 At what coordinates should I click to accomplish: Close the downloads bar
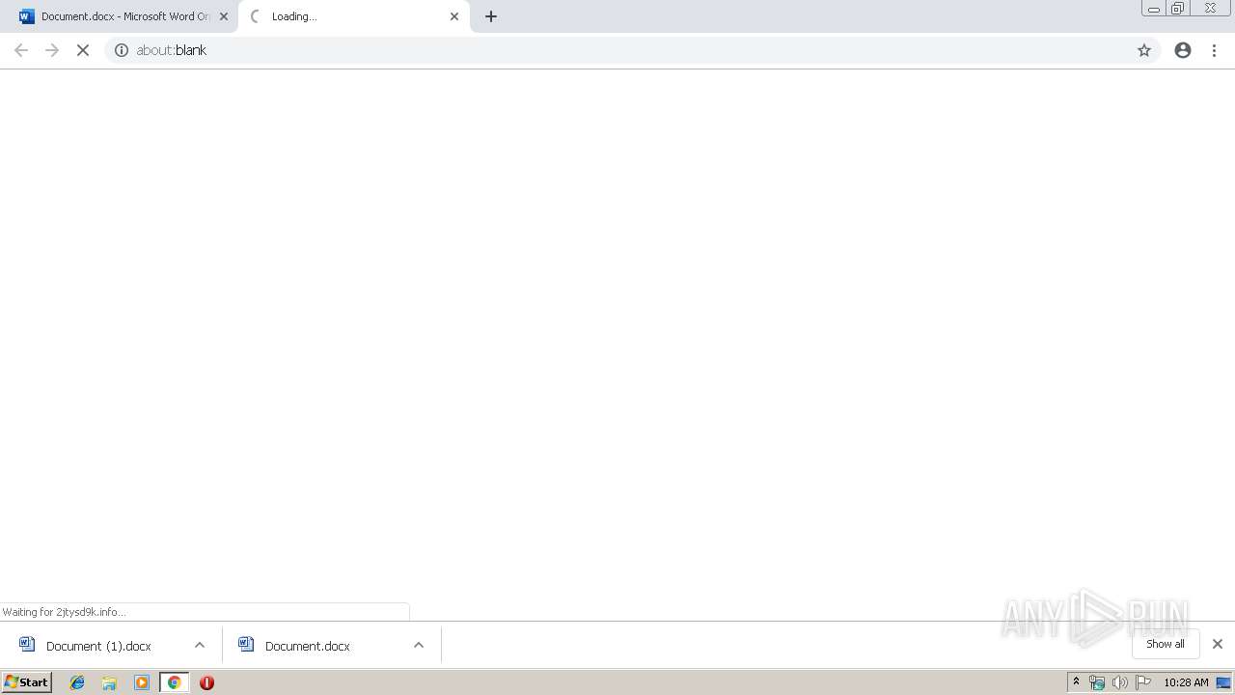(x=1218, y=644)
